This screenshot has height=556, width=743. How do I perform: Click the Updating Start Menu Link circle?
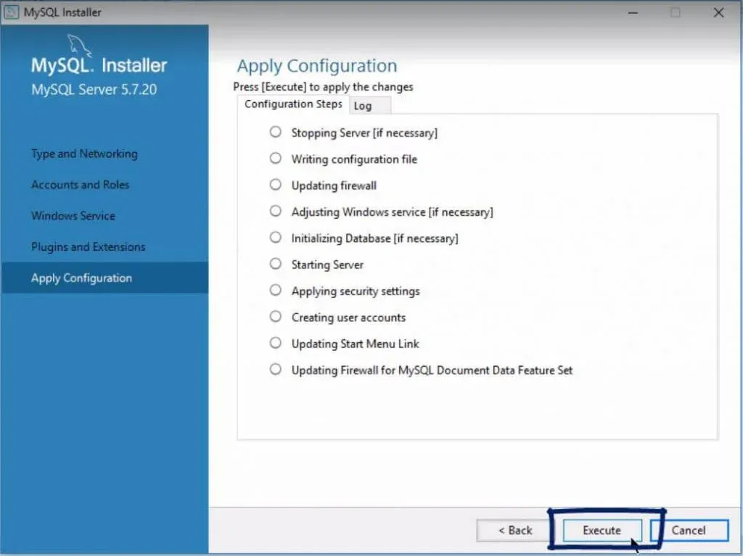coord(275,343)
